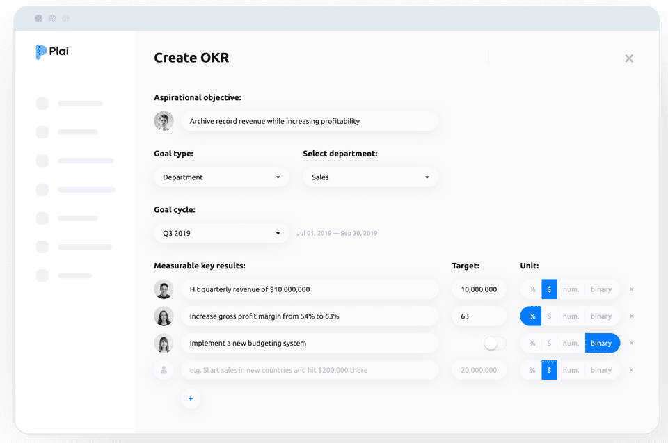The height and width of the screenshot is (443, 668).
Task: Toggle the binary switch for budgeting system
Action: click(495, 344)
